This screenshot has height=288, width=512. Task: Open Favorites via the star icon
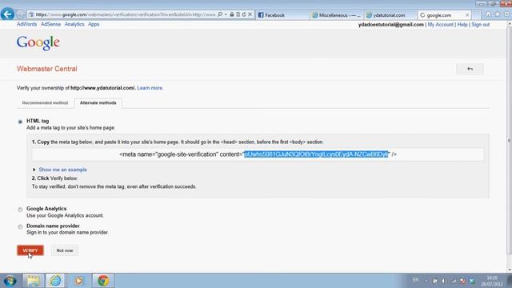tap(498, 14)
